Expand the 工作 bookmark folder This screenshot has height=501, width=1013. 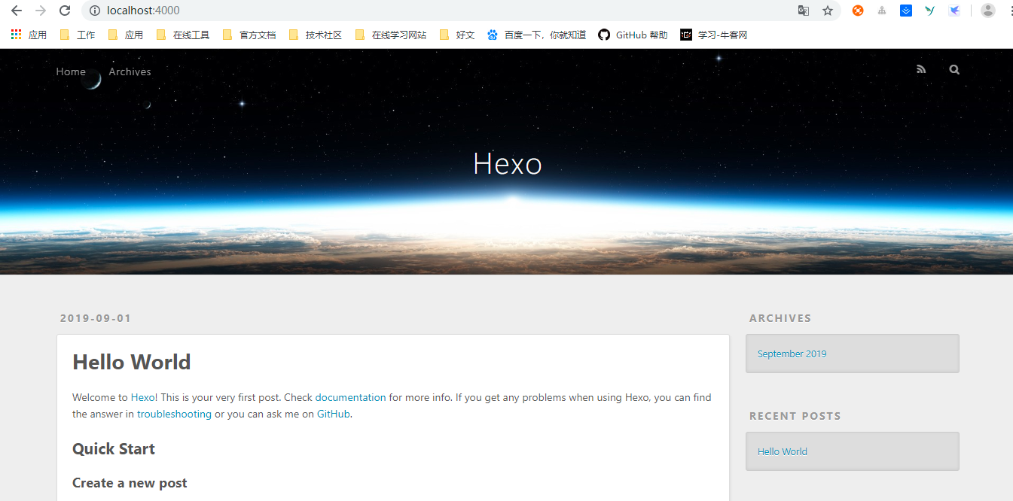tap(78, 35)
